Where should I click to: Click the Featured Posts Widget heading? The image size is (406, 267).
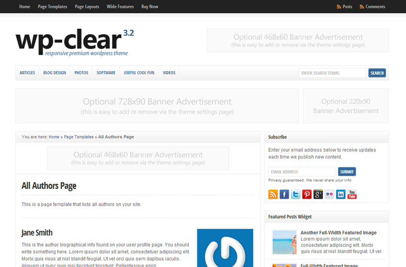(290, 217)
